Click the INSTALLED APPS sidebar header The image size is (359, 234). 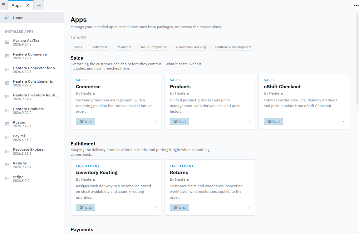(x=19, y=32)
